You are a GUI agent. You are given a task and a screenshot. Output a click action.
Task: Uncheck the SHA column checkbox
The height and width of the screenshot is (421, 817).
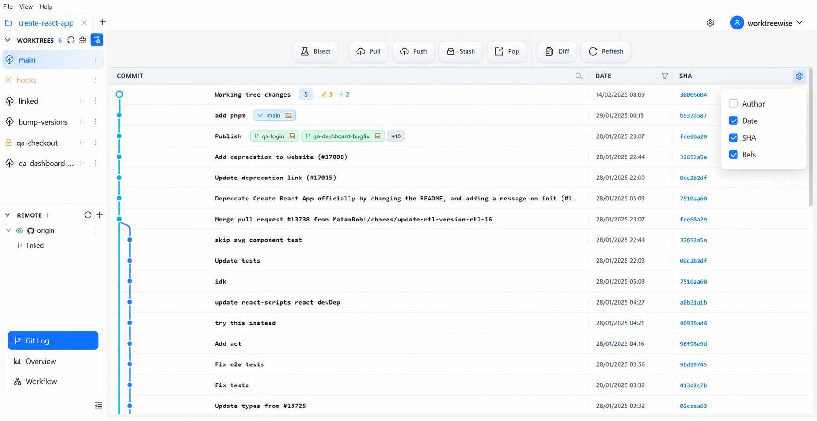(x=733, y=138)
